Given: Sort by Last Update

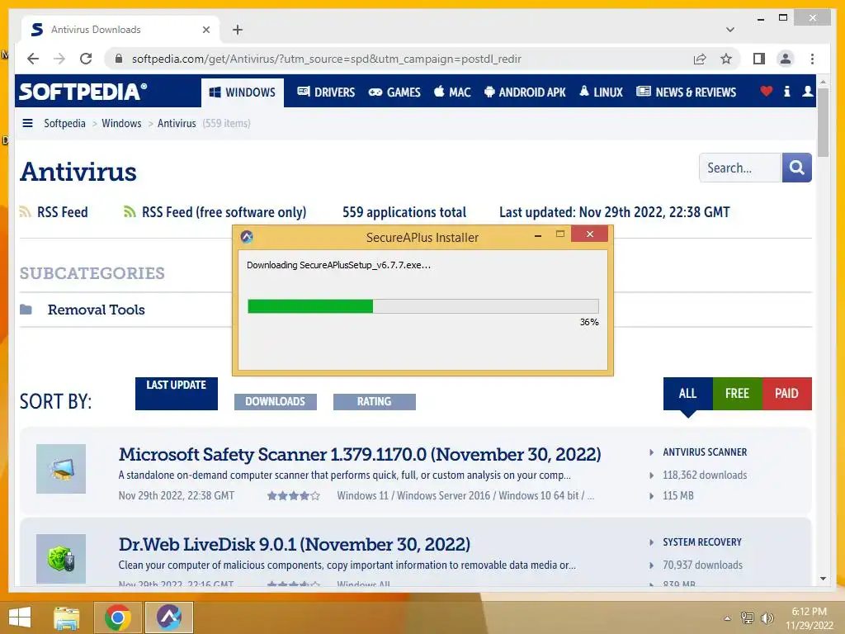Looking at the screenshot, I should tap(177, 394).
